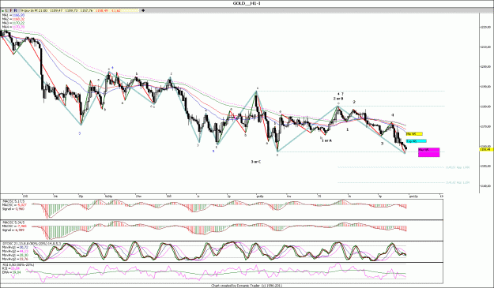494x288 pixels.
Task: Click the black diamond icon in toolbar
Action: (x=143, y=10)
